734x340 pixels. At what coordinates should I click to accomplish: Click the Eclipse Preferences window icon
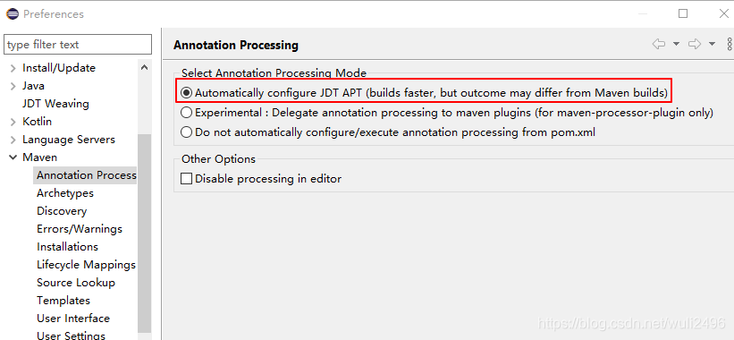pos(13,14)
